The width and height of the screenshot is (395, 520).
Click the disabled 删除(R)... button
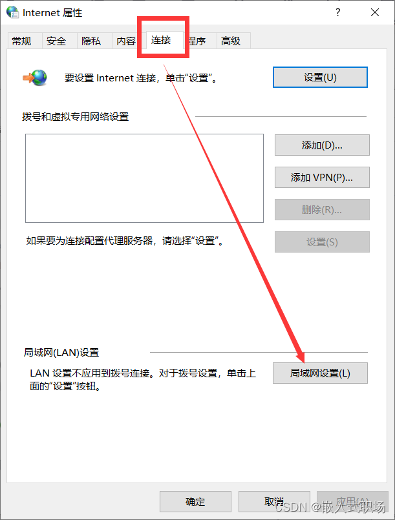tap(322, 209)
